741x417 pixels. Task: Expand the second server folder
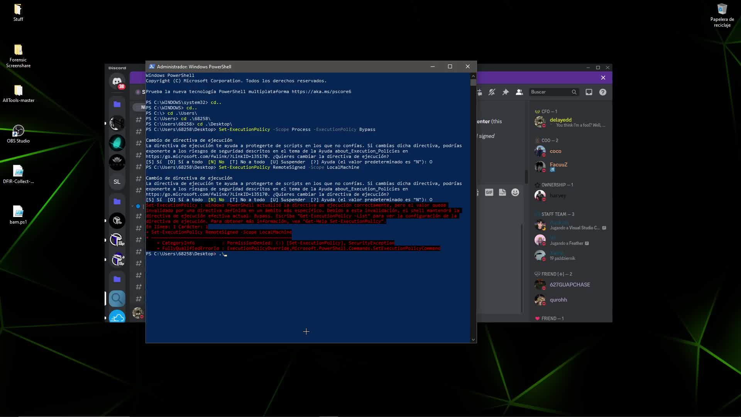(x=117, y=202)
